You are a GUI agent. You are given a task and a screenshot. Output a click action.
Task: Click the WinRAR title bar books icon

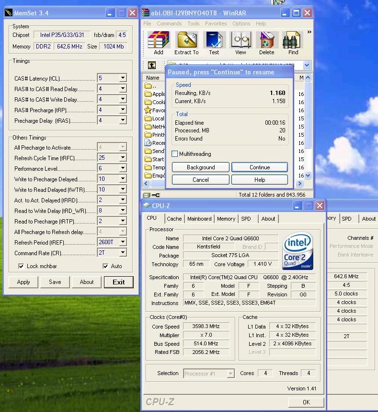[146, 12]
